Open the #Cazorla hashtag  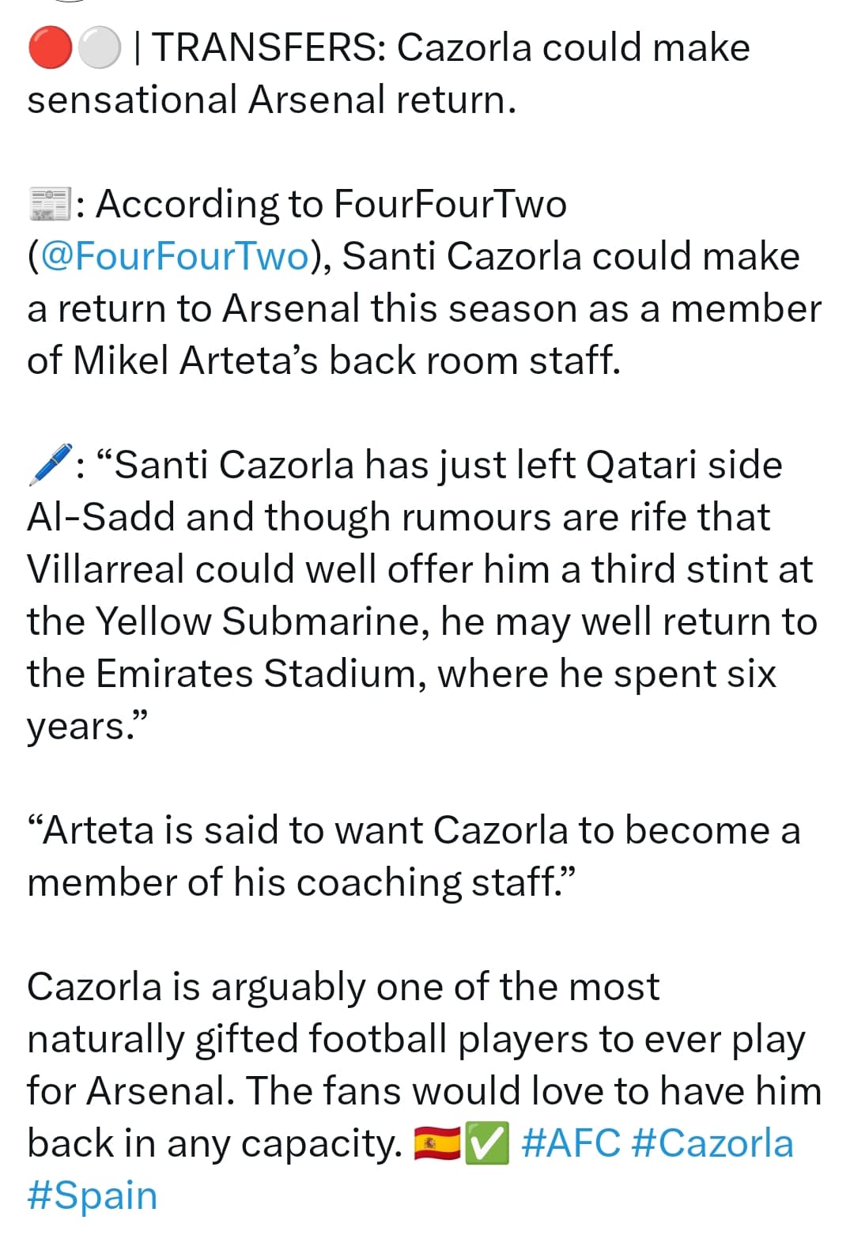coord(713,1143)
